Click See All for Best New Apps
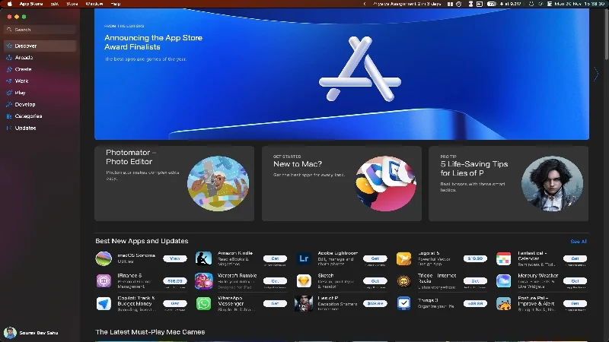 [x=579, y=241]
